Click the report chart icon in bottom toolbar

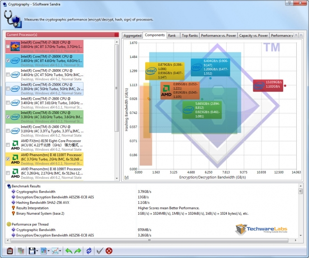point(44,251)
